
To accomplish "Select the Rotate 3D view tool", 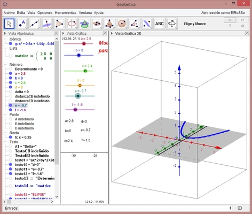I will (172, 24).
